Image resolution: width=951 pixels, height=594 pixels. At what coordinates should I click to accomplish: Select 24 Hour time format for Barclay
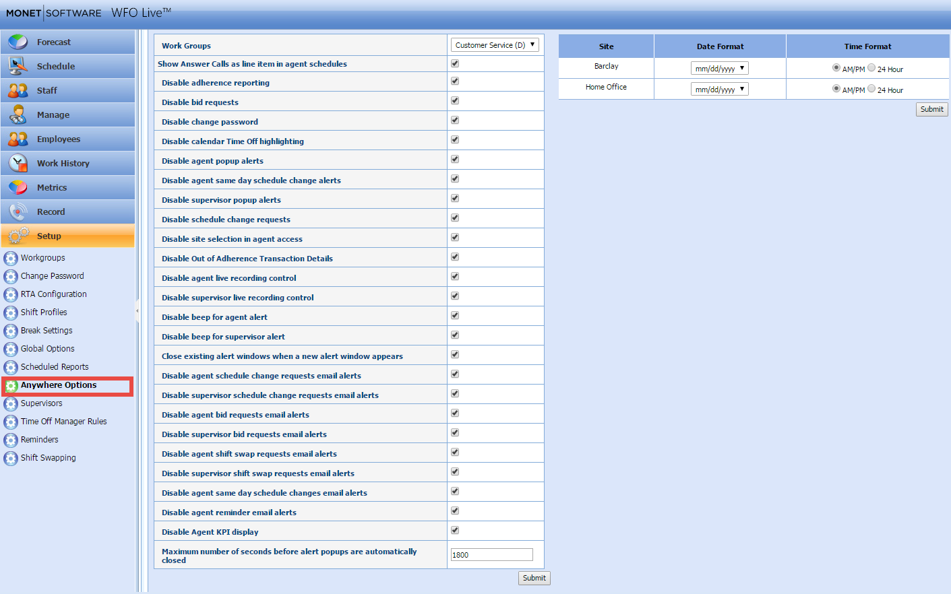click(x=871, y=68)
